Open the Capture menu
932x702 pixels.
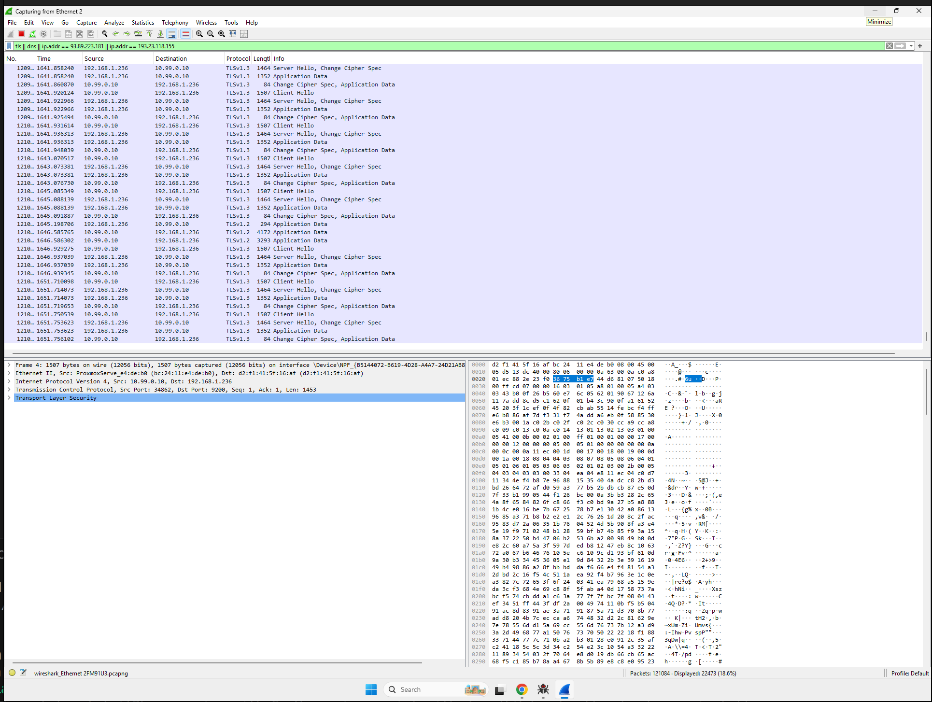pyautogui.click(x=86, y=23)
